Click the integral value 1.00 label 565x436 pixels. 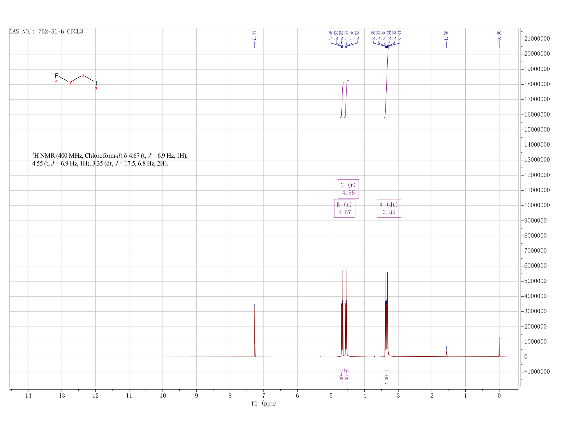(x=341, y=380)
